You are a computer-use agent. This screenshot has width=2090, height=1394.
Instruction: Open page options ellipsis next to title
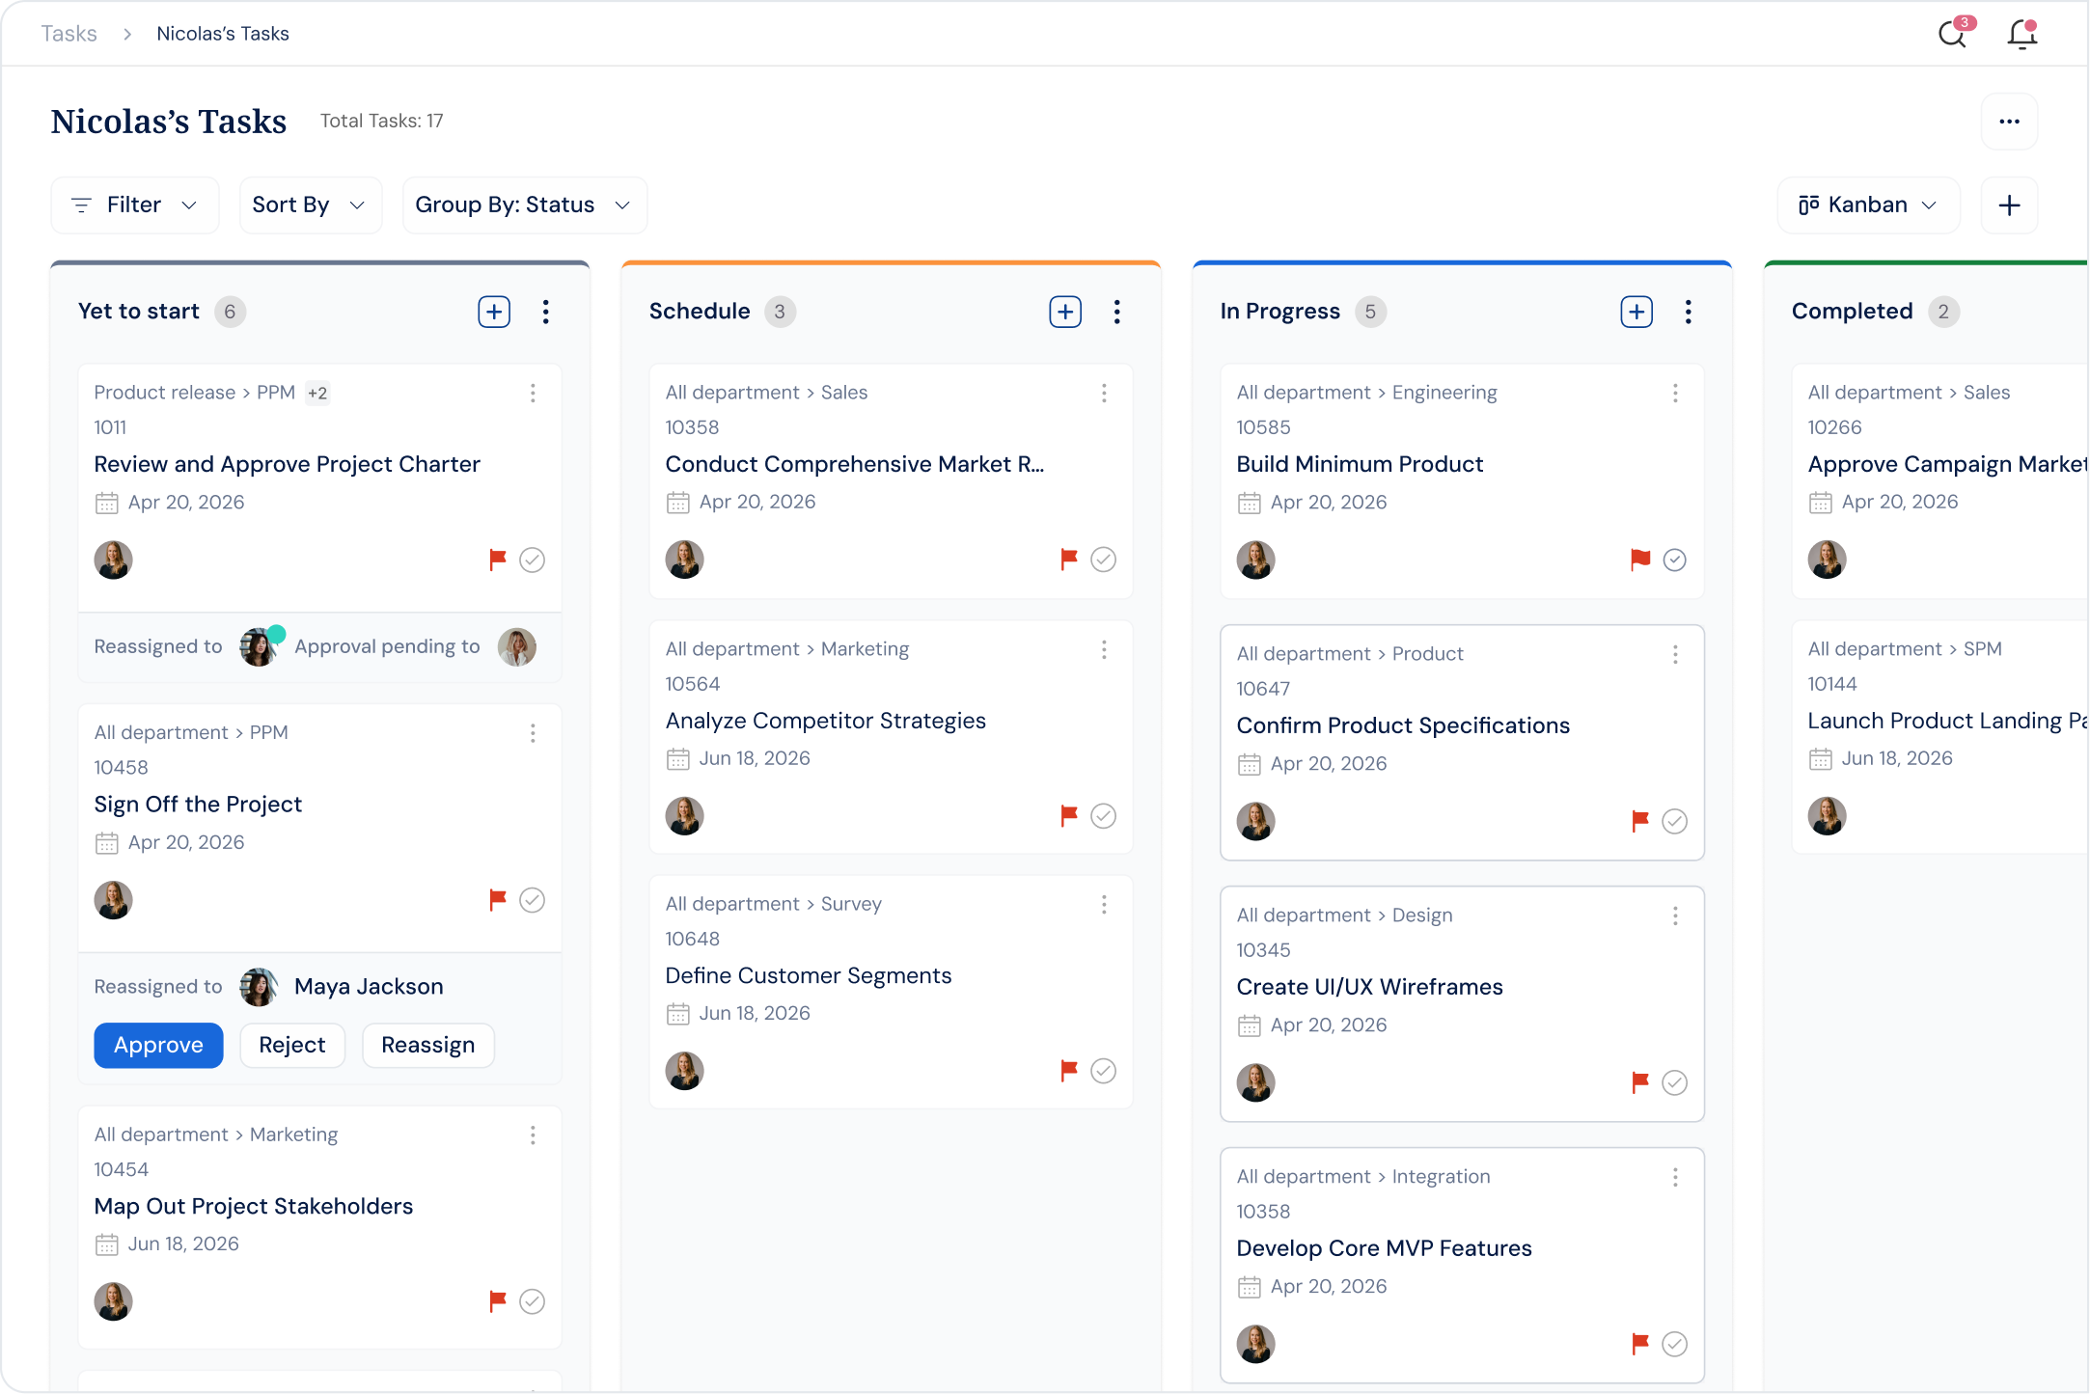2009,122
